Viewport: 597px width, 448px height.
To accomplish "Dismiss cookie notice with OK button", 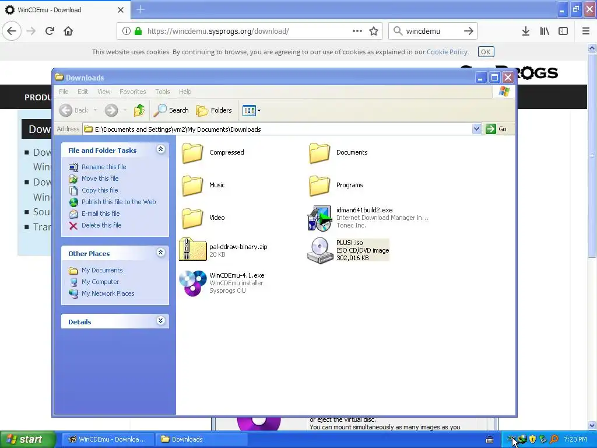I will click(486, 52).
